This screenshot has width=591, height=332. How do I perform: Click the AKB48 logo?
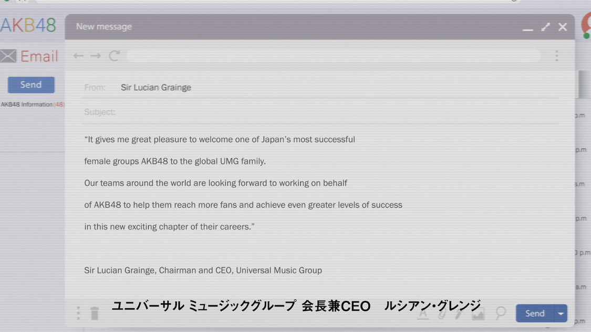[x=28, y=25]
